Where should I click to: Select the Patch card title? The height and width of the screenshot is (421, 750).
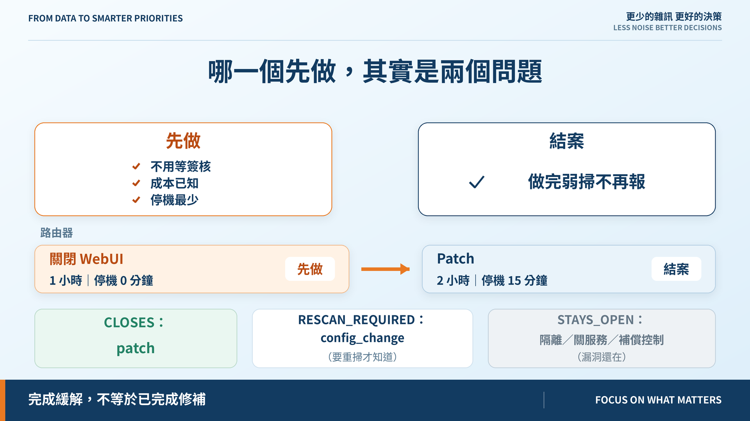tap(455, 258)
